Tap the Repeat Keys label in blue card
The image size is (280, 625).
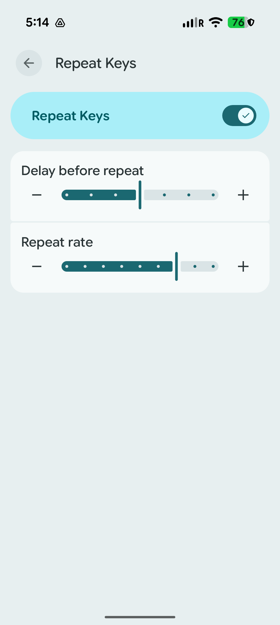pyautogui.click(x=71, y=116)
